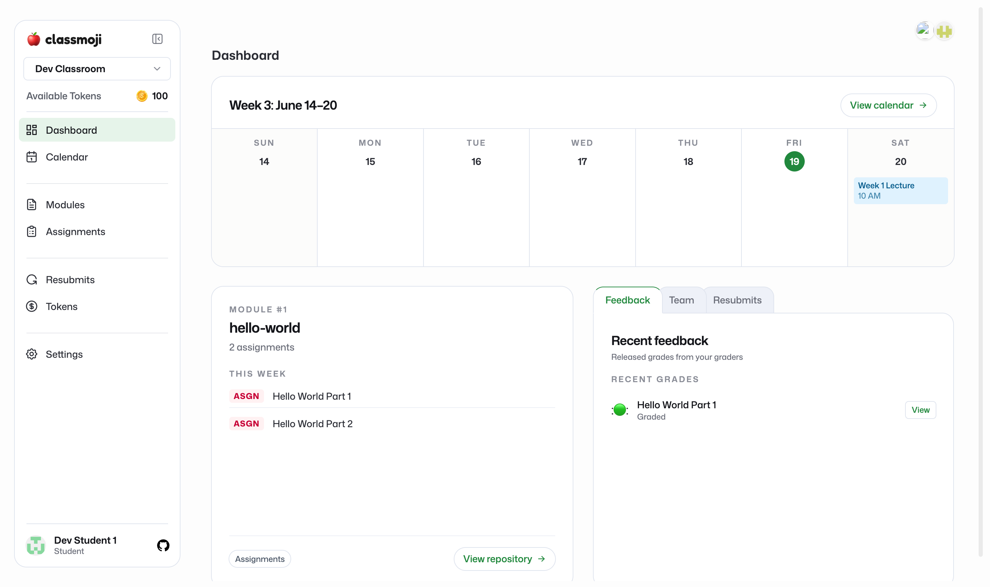
Task: Click the Settings gear icon
Action: coord(32,354)
